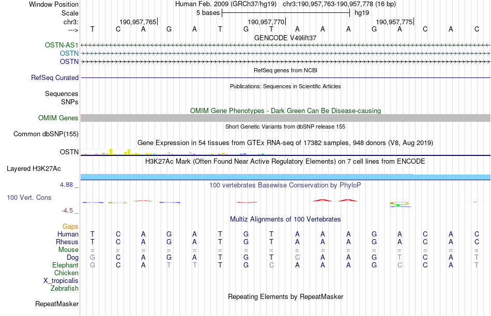Viewport: 491px width, 316px height.
Task: Click Publications Sequences in Scientific Articles title
Action: tap(285, 86)
